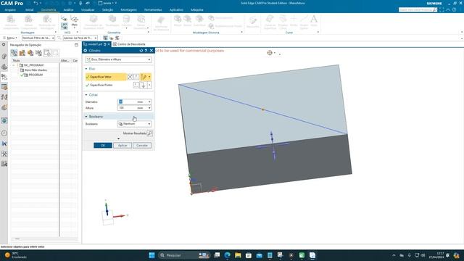Viewport: 464px width, 261px height.
Task: Open Microsoft Edge from taskbar
Action: 227,255
